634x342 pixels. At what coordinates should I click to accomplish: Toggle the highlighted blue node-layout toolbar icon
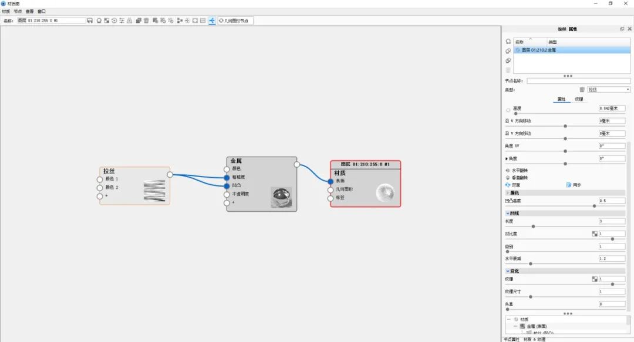[x=212, y=21]
